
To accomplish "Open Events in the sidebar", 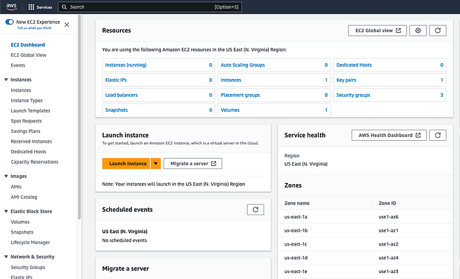I will point(18,66).
